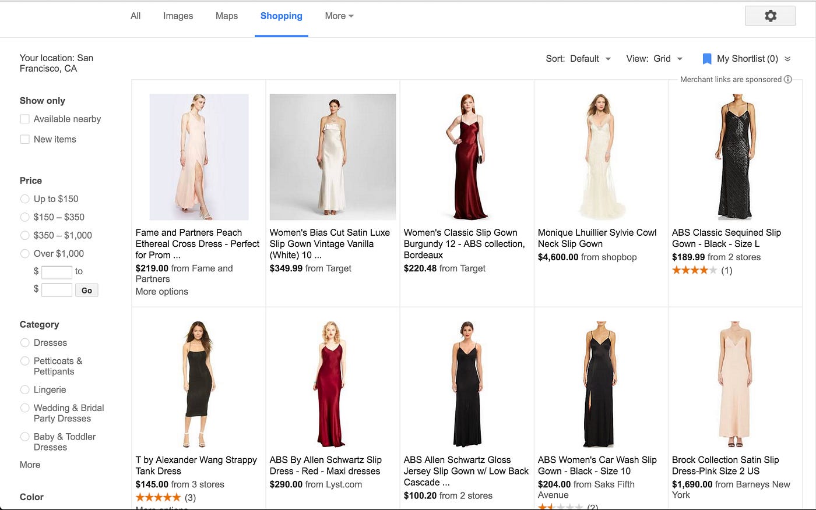Click the burgundy slip gown thumbnail
This screenshot has height=510, width=816.
(466, 156)
